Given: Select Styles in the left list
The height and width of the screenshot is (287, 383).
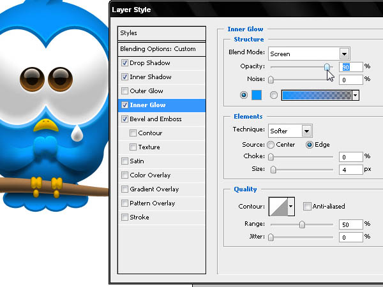Looking at the screenshot, I should 161,33.
